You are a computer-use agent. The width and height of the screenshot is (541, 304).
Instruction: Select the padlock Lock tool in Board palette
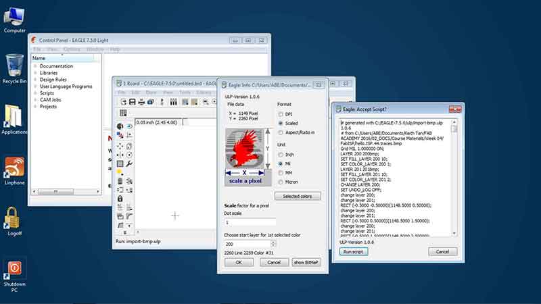[120, 199]
